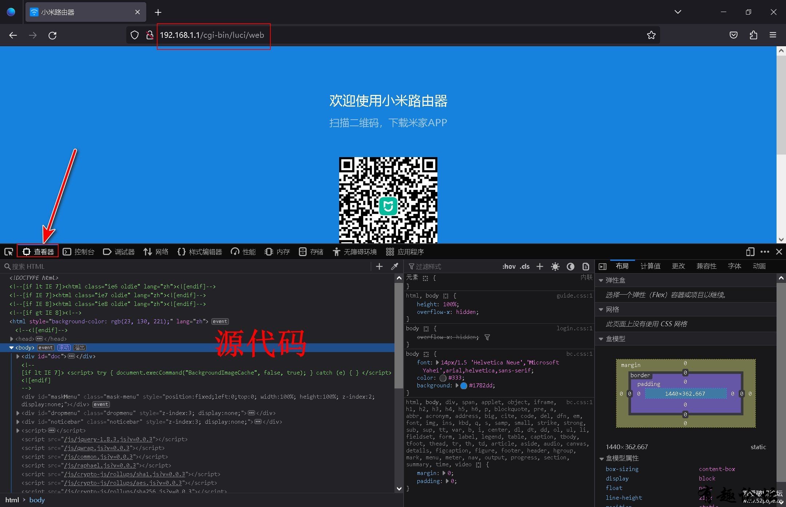Viewport: 786px width, 507px height.
Task: Click the html tag event badge
Action: coord(220,322)
